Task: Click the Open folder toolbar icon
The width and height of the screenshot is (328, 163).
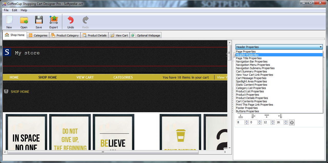Action: [24, 20]
